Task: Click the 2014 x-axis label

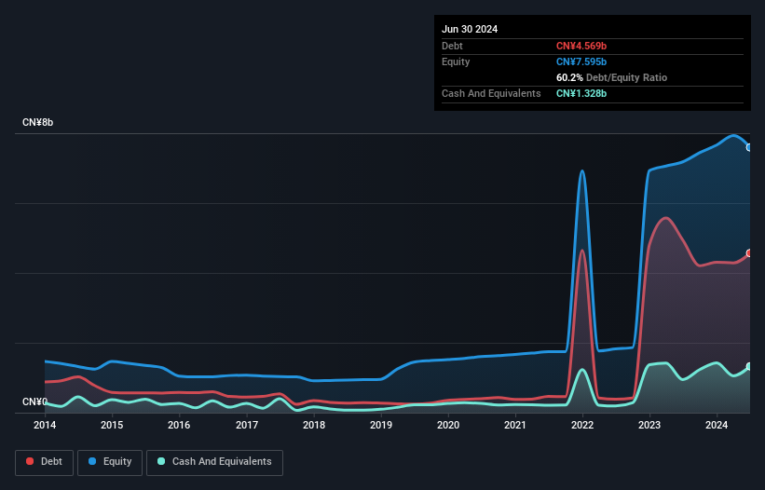Action: (x=45, y=425)
